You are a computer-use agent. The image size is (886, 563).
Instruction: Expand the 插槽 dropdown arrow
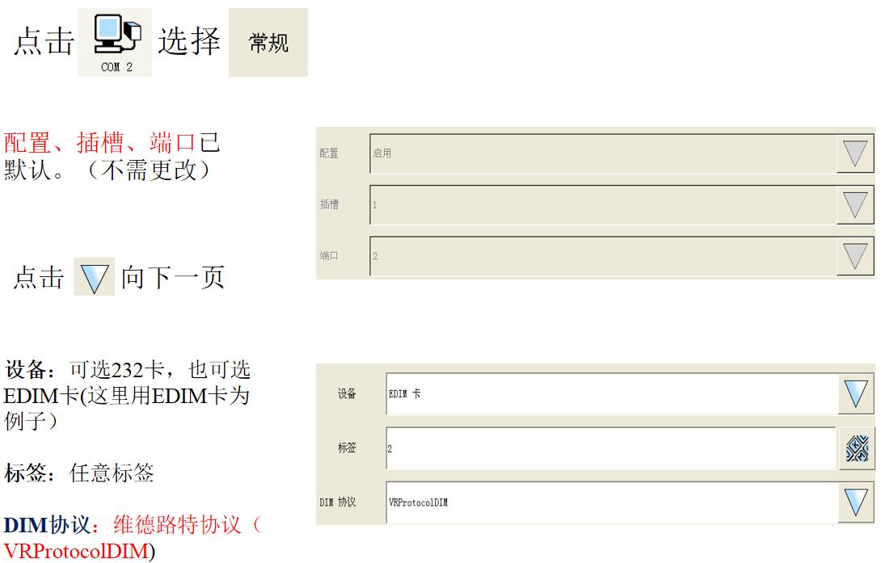(x=855, y=205)
